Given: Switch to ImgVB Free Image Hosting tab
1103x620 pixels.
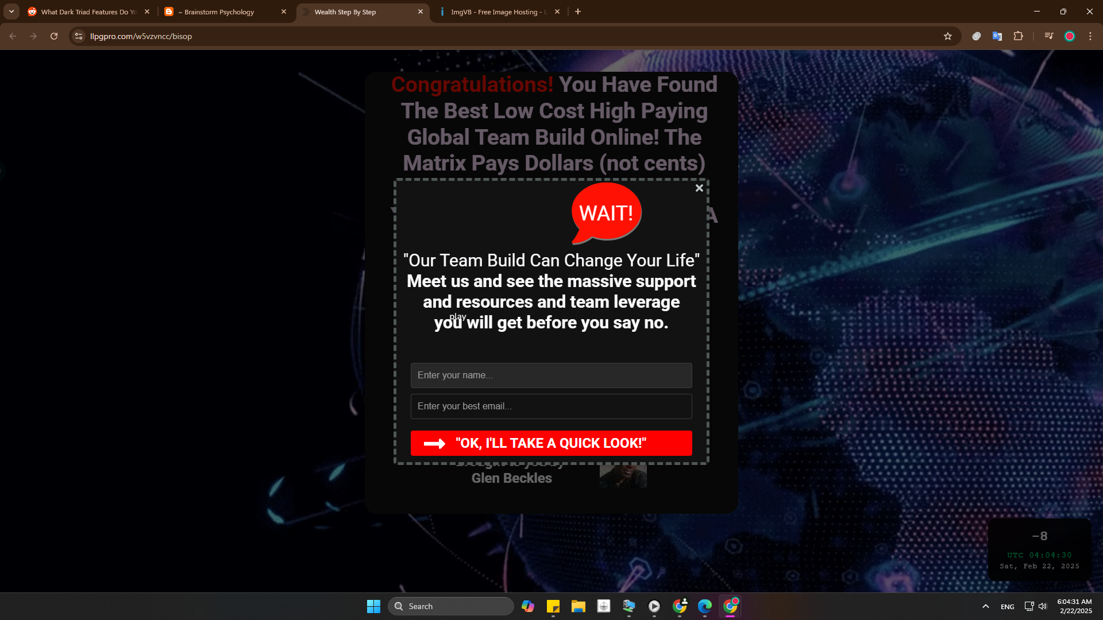Looking at the screenshot, I should (497, 11).
